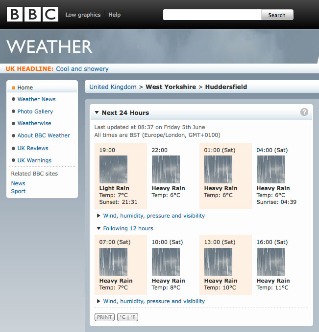Click the Temp: 10°C value
Image resolution: width=319 pixels, height=332 pixels.
pyautogui.click(x=220, y=288)
